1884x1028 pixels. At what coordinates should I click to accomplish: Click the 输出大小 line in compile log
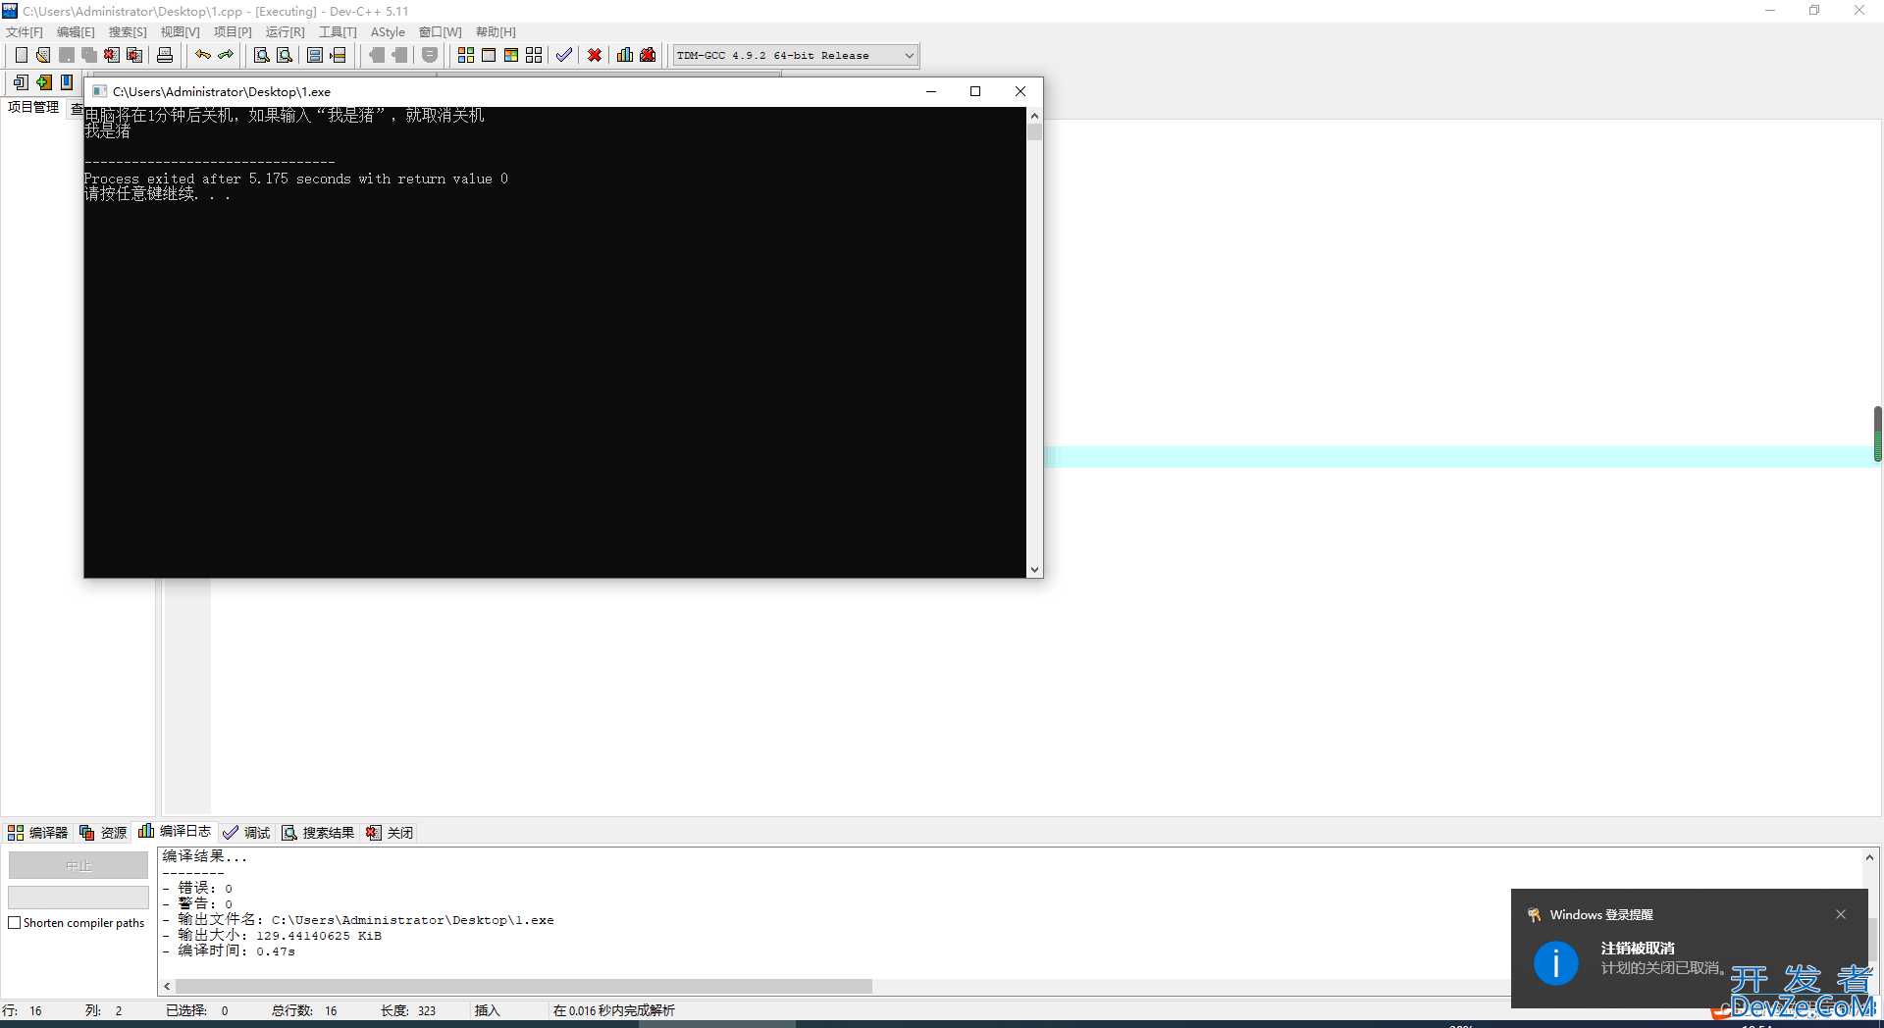pos(272,936)
